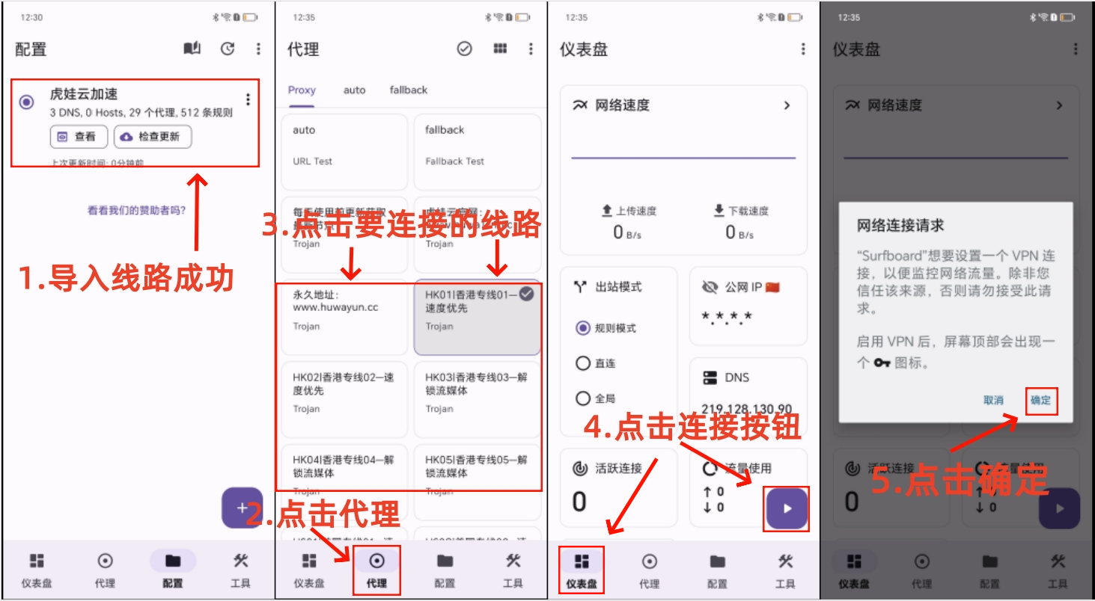The image size is (1095, 601).
Task: Switch layout using the grid icon in the 代理 header
Action: click(500, 49)
